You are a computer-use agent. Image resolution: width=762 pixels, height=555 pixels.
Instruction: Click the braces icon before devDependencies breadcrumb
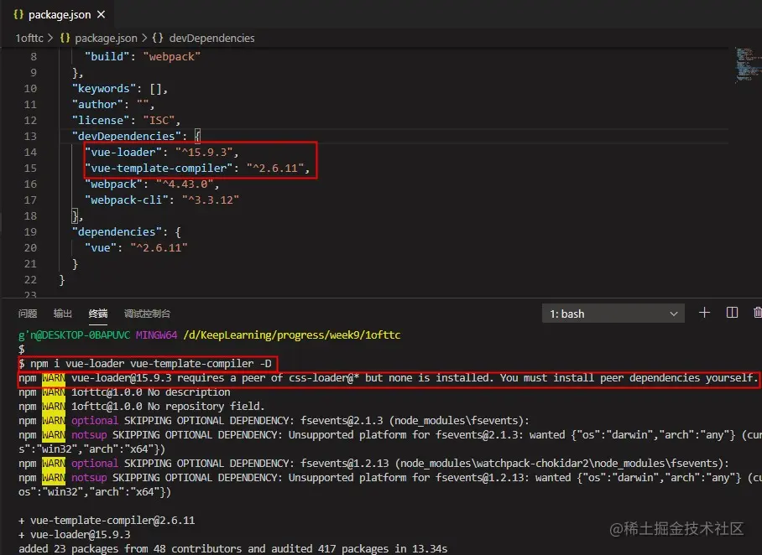point(158,38)
